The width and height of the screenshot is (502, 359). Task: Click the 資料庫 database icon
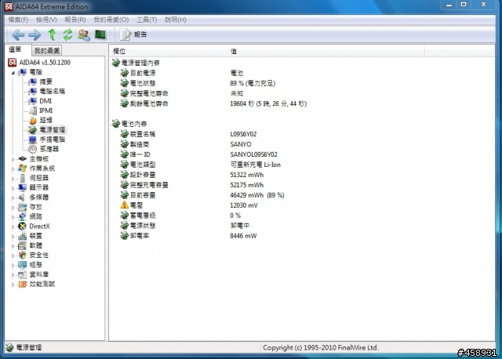click(x=23, y=274)
